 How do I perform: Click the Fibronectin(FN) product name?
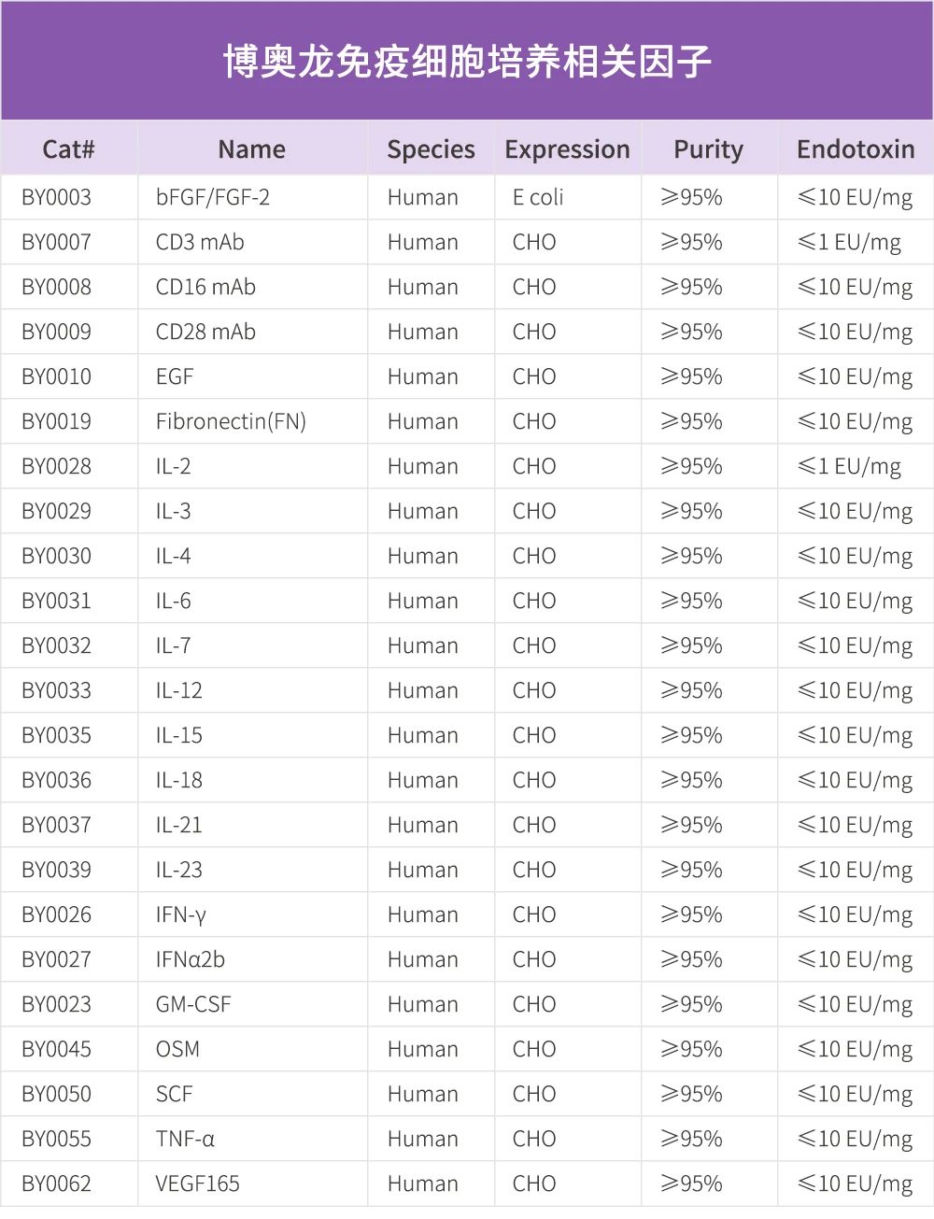coord(231,421)
